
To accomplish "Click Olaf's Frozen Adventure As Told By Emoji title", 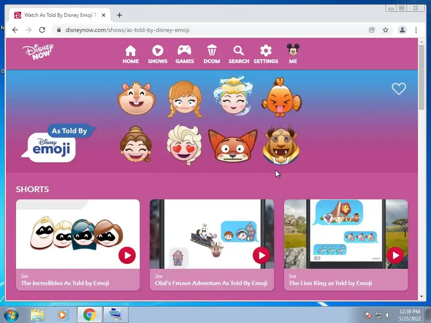I will tap(211, 283).
